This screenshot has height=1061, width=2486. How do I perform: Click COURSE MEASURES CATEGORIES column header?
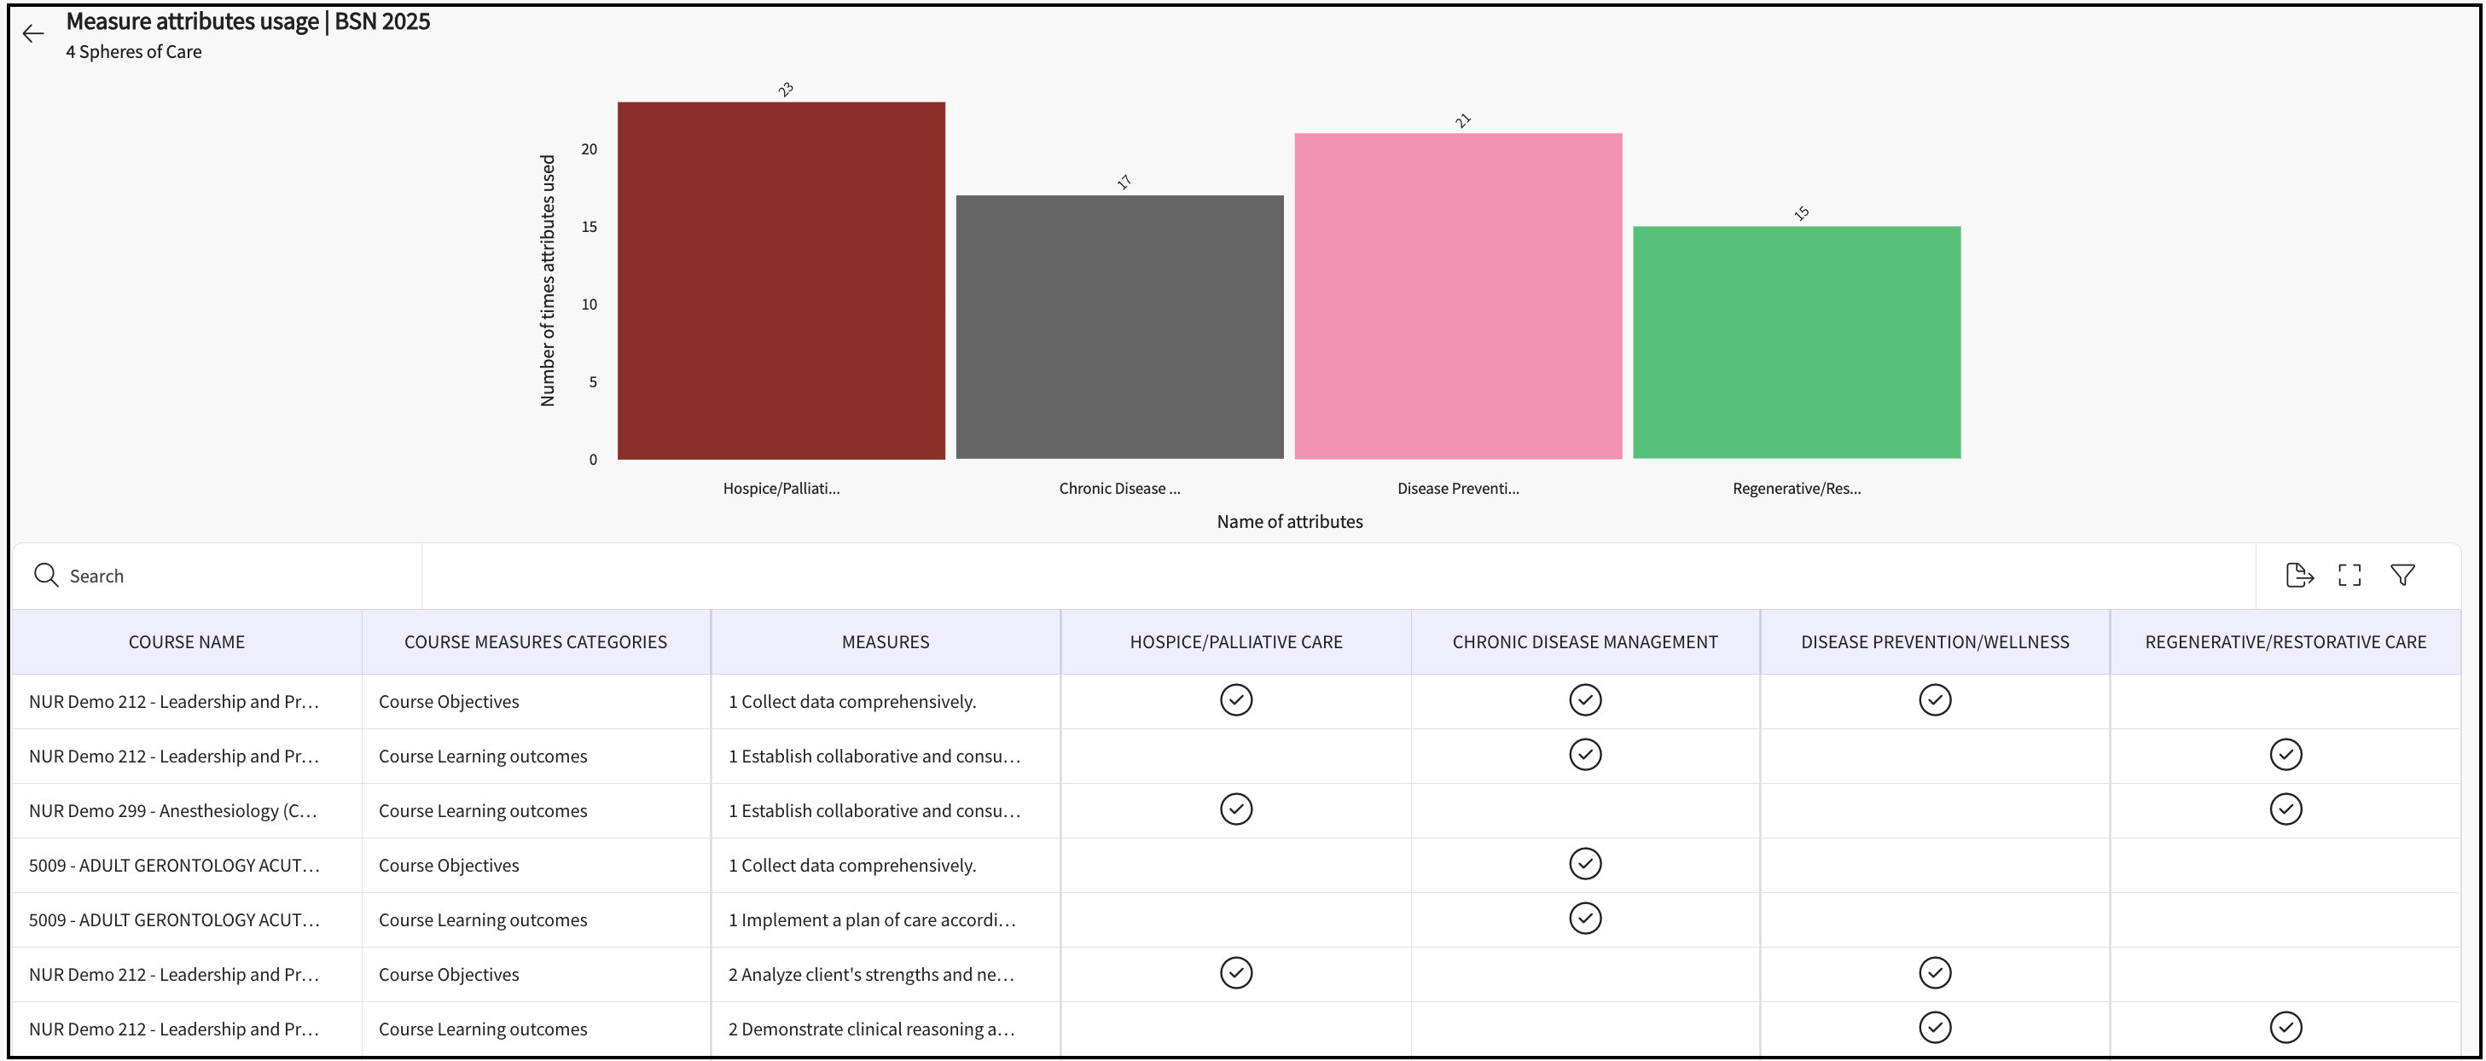click(536, 642)
